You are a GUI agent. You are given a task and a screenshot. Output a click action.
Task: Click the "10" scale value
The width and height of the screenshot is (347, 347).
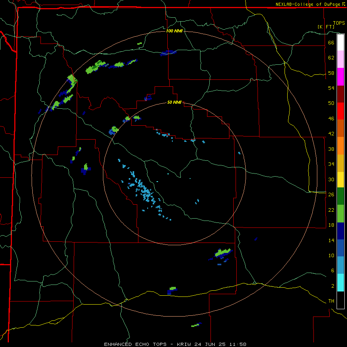331,255
